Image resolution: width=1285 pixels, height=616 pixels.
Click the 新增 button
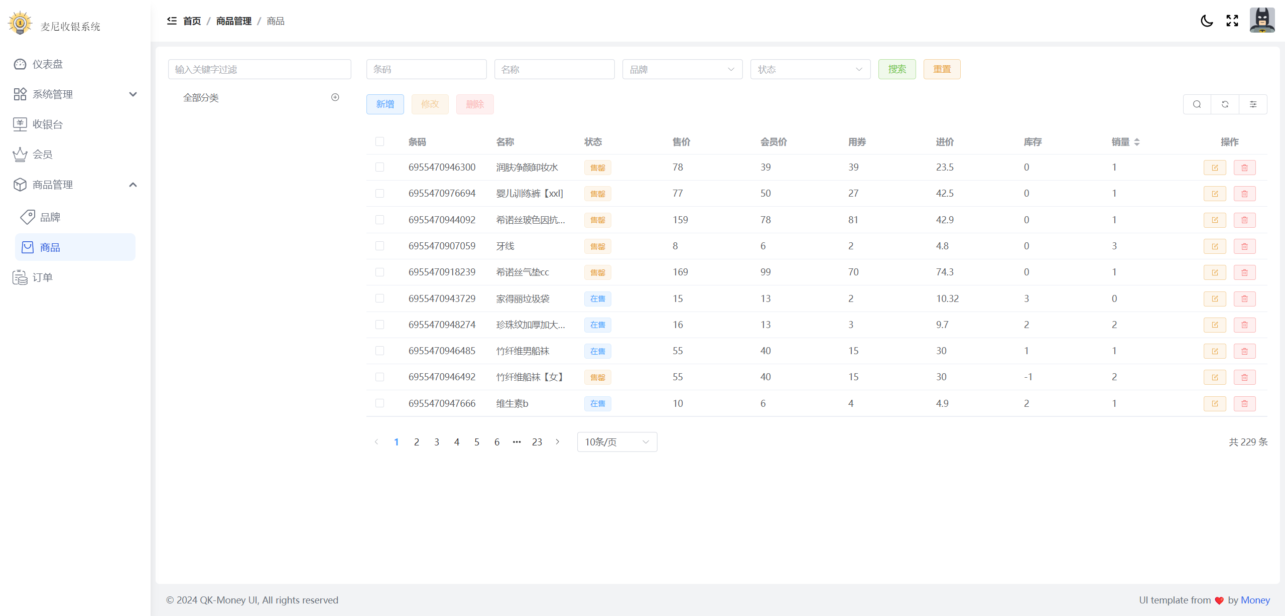pos(385,104)
